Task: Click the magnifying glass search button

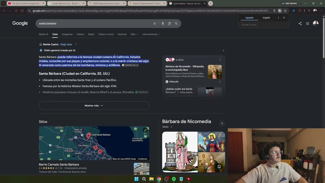Action: (176, 23)
